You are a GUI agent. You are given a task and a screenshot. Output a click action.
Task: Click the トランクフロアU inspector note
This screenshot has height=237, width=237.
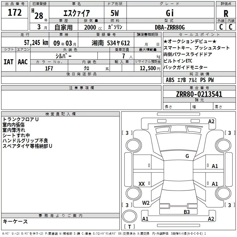[21, 119]
